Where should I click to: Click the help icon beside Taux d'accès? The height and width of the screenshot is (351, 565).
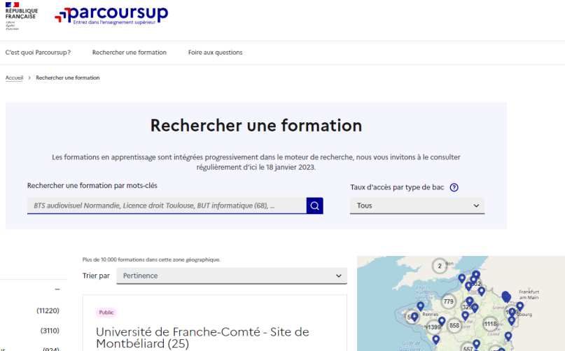click(454, 187)
